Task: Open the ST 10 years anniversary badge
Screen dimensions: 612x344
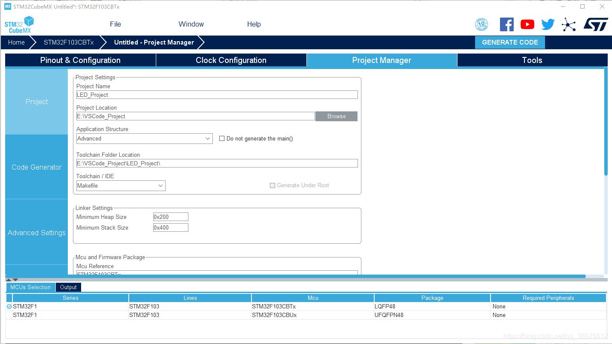Action: click(x=482, y=24)
